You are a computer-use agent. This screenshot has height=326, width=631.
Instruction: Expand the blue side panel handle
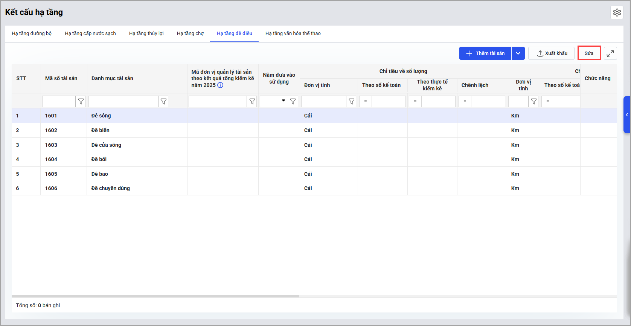point(627,115)
